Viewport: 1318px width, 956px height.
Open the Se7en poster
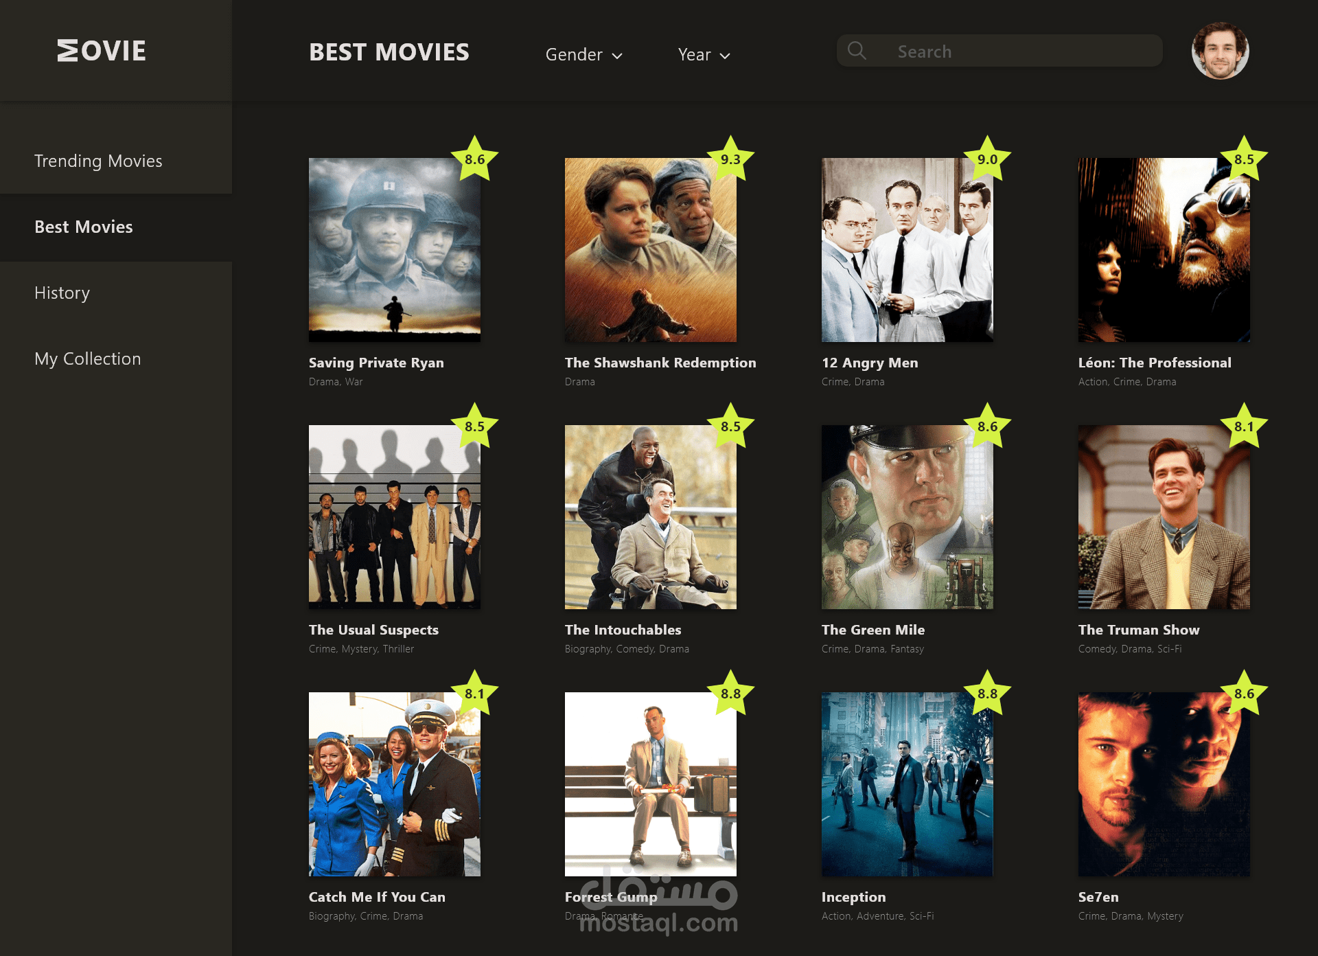click(1164, 784)
